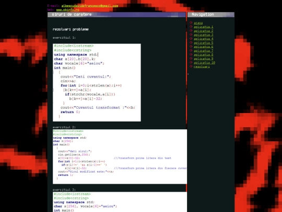Screen dimensions: 282x212
Task: Click the red bullet icon beside aplicatia 7
Action: 191,50
